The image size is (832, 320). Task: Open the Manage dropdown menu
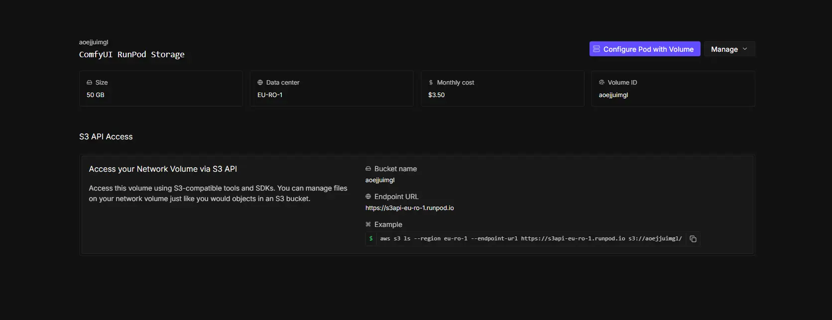click(x=729, y=49)
